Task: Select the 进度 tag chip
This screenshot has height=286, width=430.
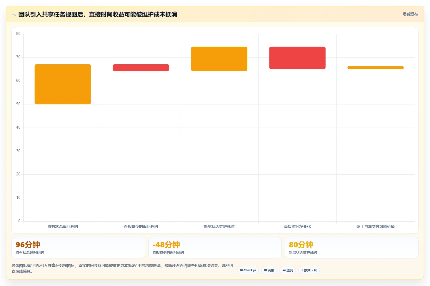Action: click(288, 270)
